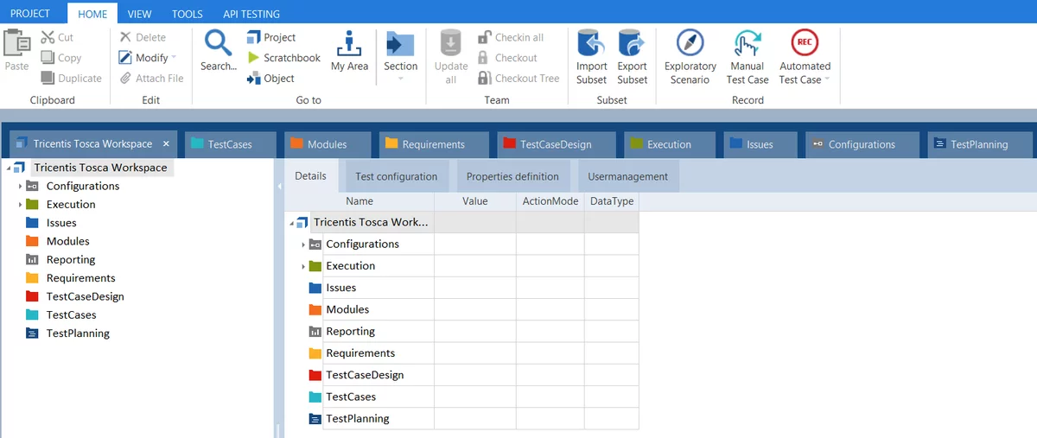Screen dimensions: 1037x438
Task: Click the Automated Test Case REC icon
Action: click(x=805, y=42)
